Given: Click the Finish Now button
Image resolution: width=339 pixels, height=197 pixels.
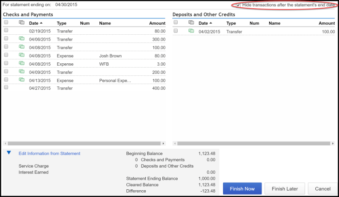Looking at the screenshot, I should pos(242,188).
